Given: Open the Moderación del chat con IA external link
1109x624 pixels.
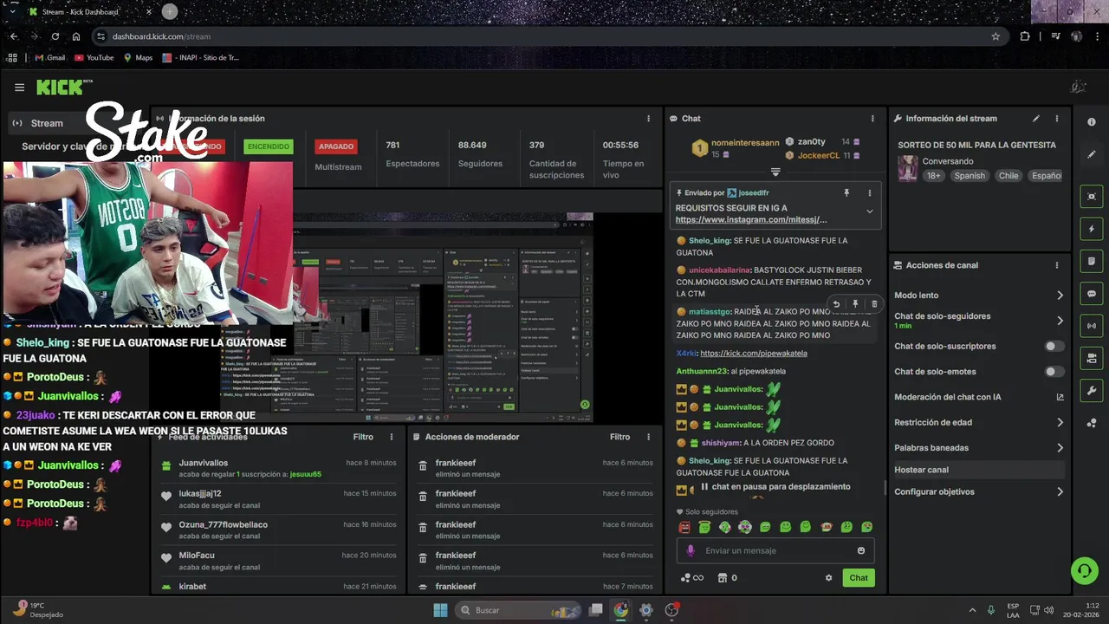Looking at the screenshot, I should [x=1060, y=397].
